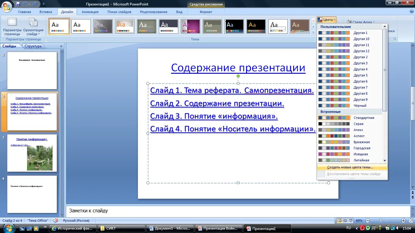The image size is (415, 233).
Task: Open Ориентация слайда dropdown
Action: point(33,27)
